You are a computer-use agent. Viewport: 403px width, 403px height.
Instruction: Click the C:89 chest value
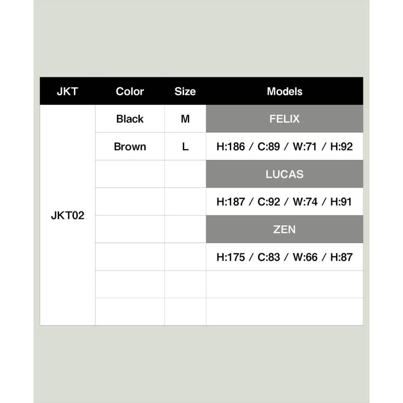[x=269, y=146]
